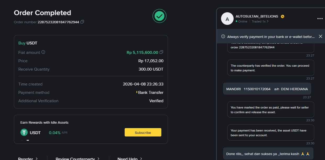Open Need Help link

[x=130, y=158]
